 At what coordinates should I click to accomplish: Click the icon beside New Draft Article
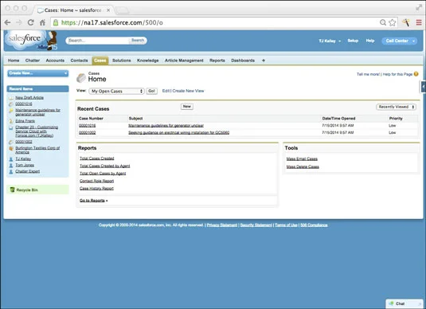pos(11,98)
